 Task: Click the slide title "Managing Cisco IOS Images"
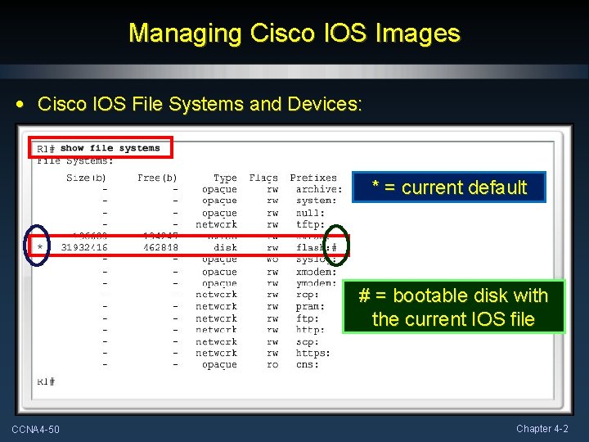coord(294,33)
